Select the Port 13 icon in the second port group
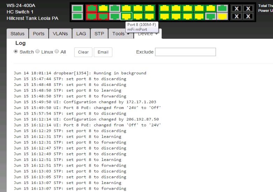Viewport: 273px width, 192px height. click(164, 8)
